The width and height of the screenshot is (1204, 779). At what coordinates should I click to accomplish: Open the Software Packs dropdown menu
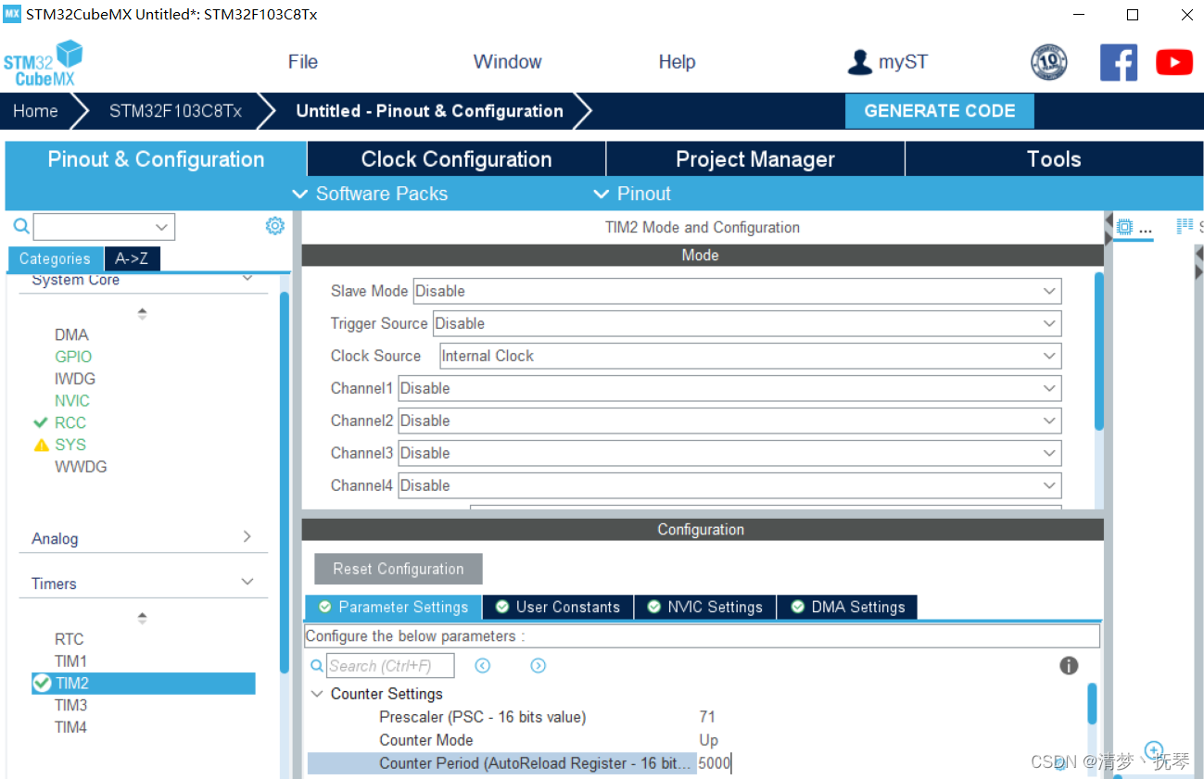tap(370, 194)
